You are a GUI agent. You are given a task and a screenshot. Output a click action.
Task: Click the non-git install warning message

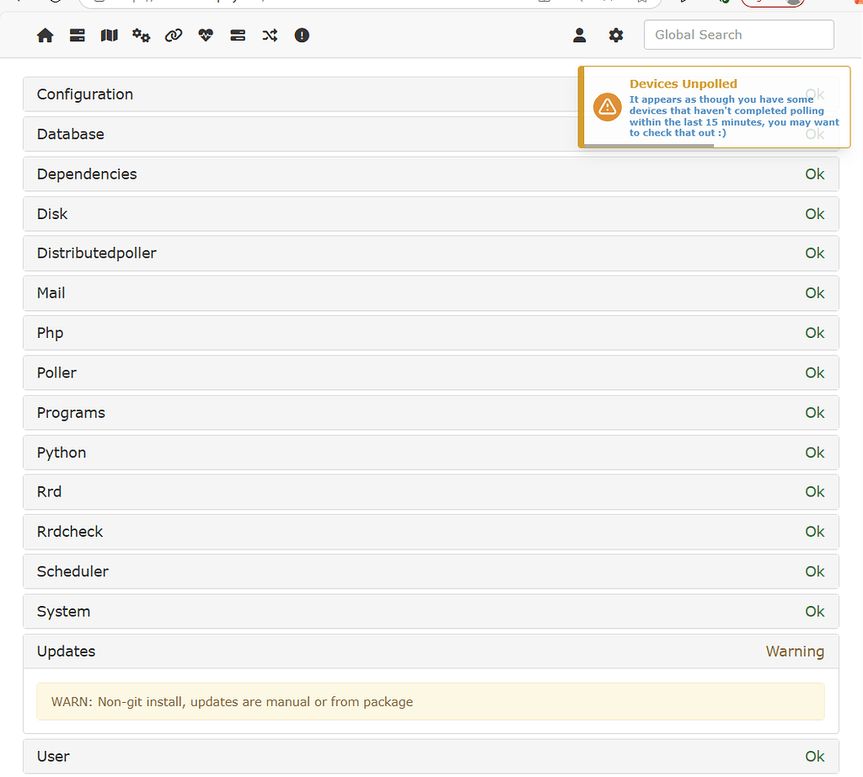tap(431, 701)
